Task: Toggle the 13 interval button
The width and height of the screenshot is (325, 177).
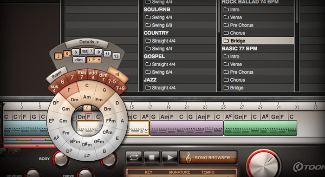Action: click(x=116, y=56)
